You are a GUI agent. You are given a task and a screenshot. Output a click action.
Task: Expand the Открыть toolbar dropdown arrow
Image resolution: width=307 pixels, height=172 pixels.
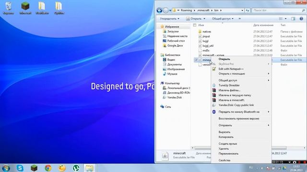click(x=204, y=19)
